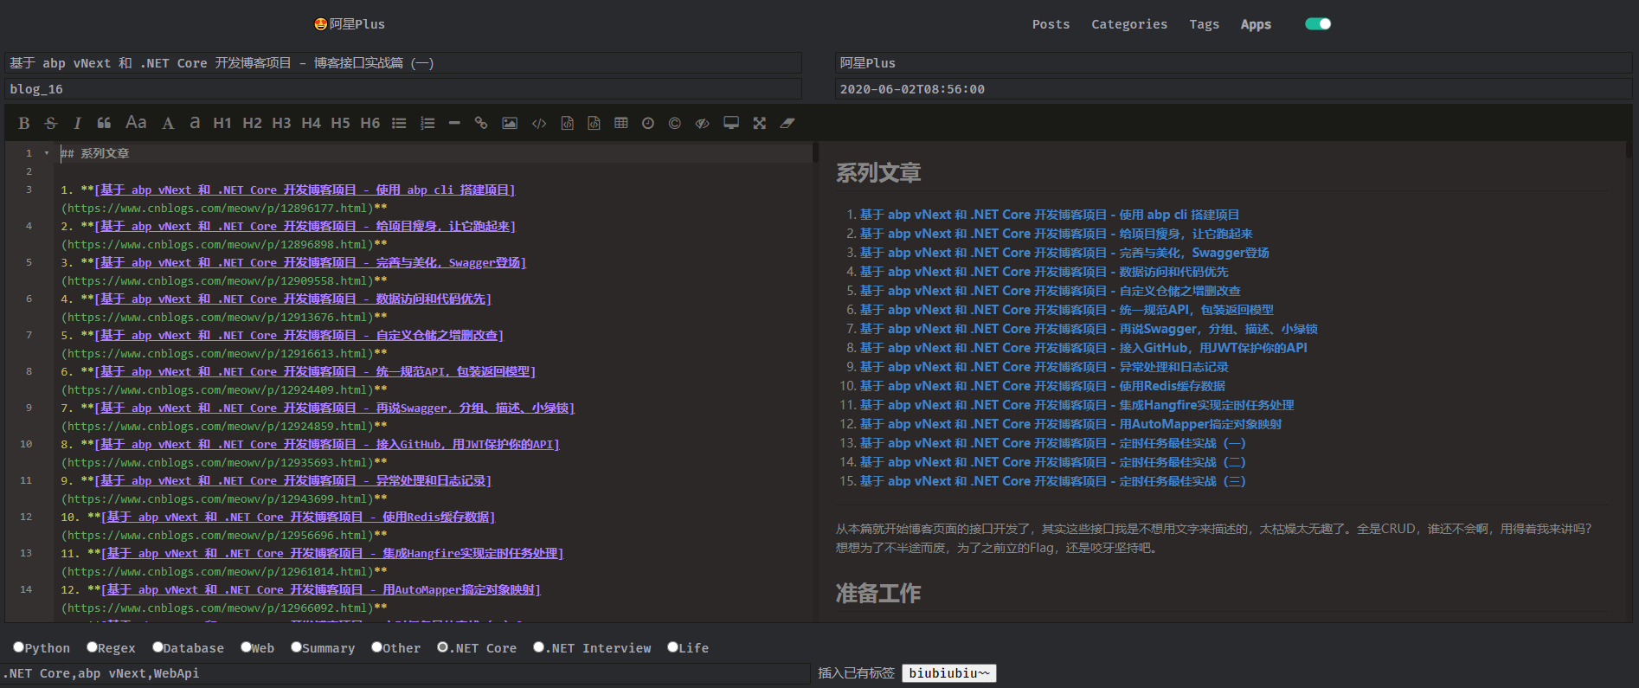This screenshot has width=1639, height=688.
Task: Insert current datetime with clock icon
Action: coord(648,123)
